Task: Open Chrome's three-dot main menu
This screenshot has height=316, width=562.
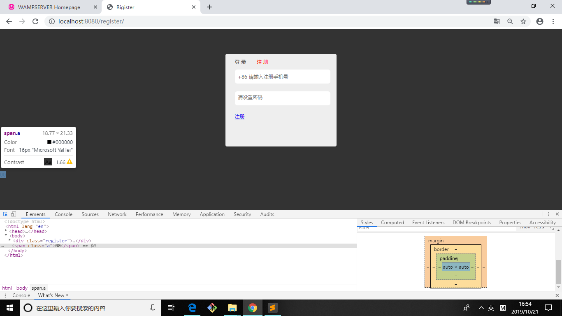Action: (x=553, y=21)
